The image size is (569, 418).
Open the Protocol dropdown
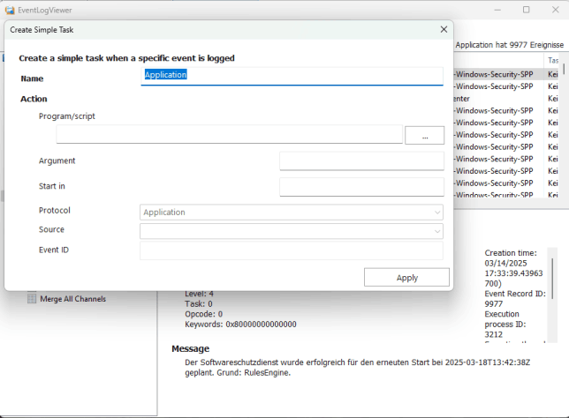(x=291, y=212)
